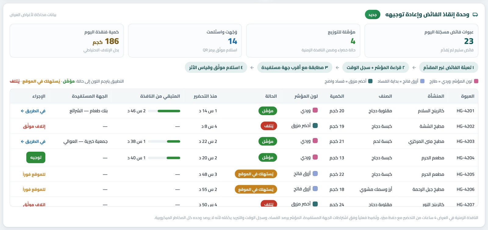
Task: Click the لون المؤشر column header
Action: (306, 96)
